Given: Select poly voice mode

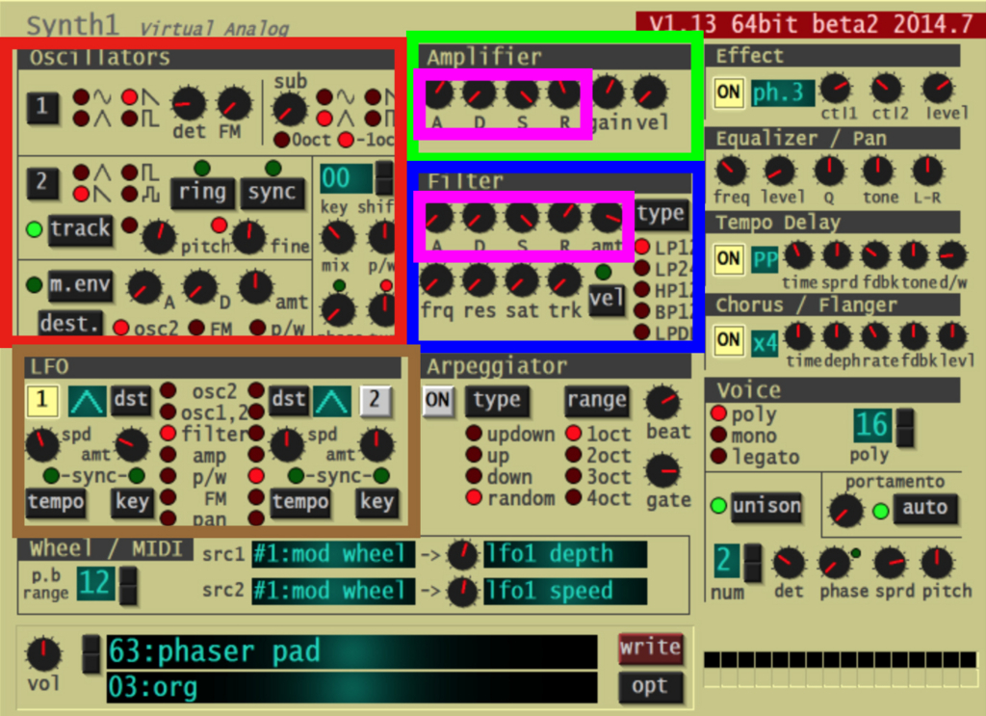Looking at the screenshot, I should click(718, 414).
